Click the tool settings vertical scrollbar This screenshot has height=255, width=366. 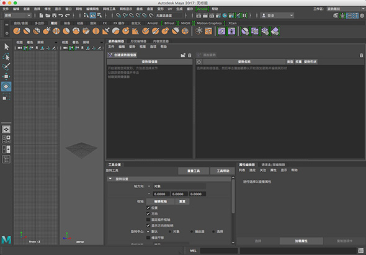pyautogui.click(x=233, y=197)
